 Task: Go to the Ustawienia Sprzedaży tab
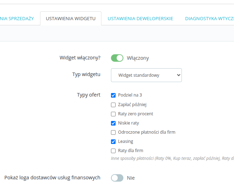[17, 18]
